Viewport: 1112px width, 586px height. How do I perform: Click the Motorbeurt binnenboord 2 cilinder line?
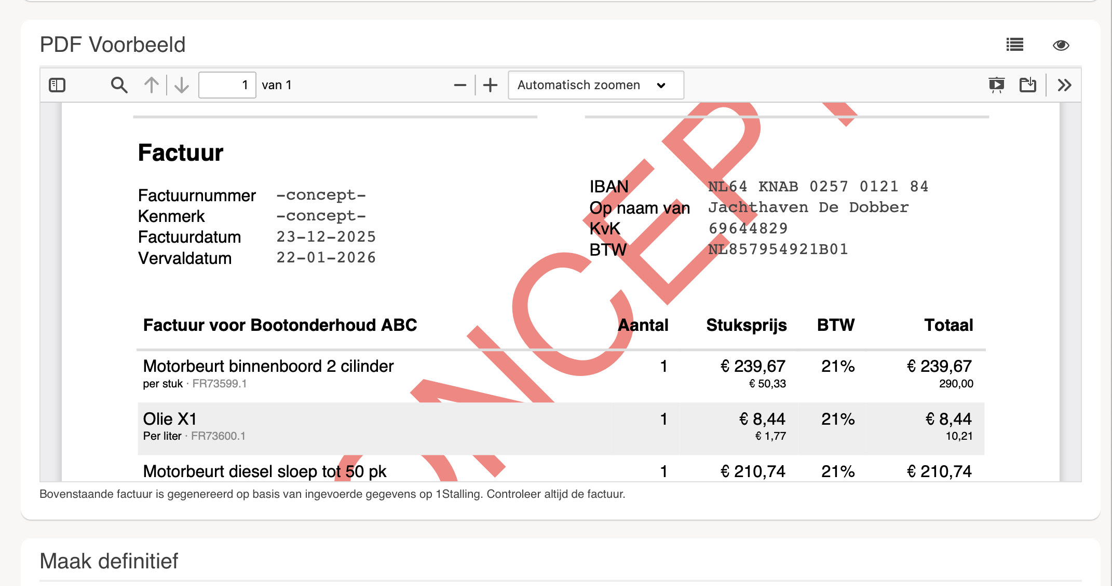click(268, 366)
